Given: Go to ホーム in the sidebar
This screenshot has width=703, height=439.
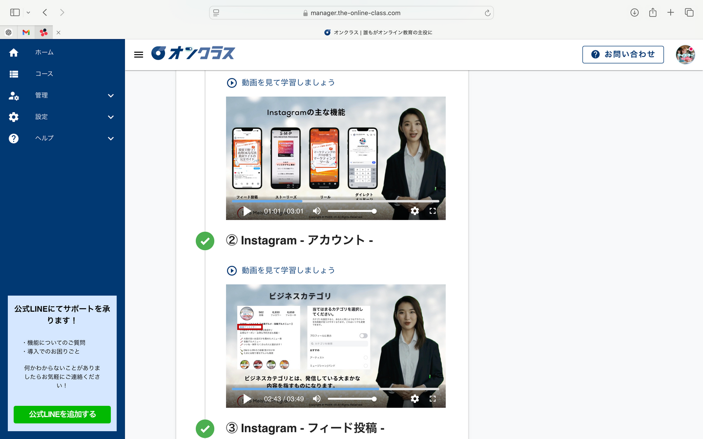Looking at the screenshot, I should [44, 53].
